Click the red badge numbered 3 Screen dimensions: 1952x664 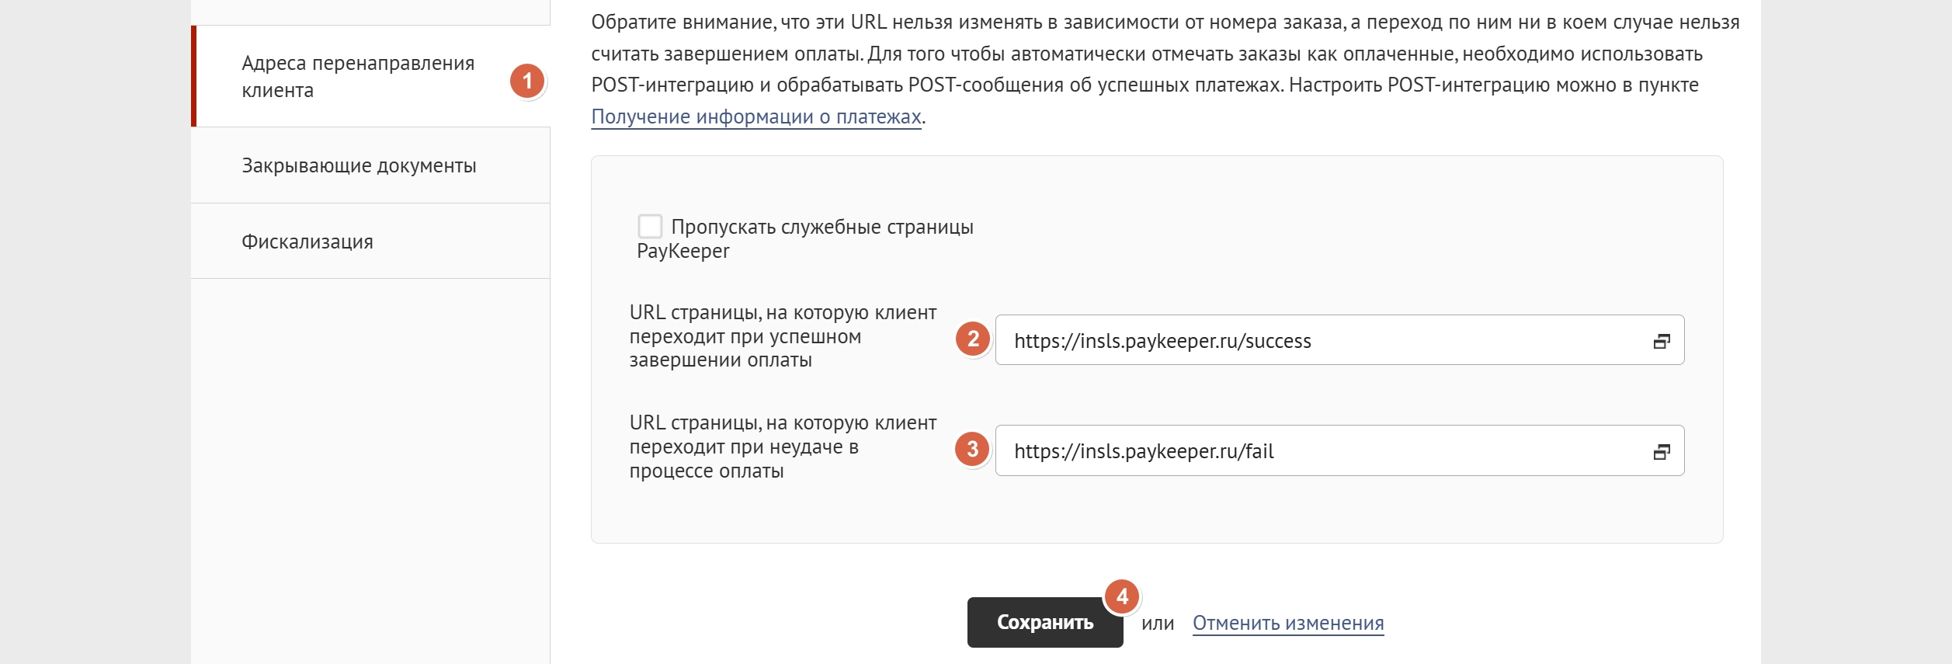972,449
